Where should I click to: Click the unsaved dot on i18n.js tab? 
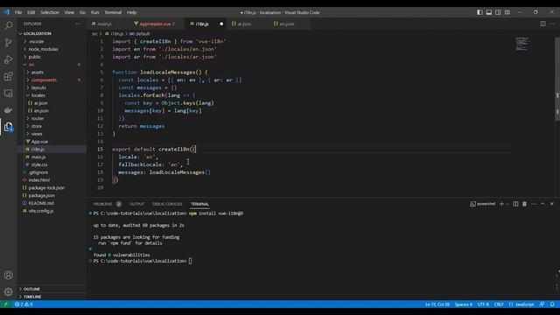tap(221, 24)
